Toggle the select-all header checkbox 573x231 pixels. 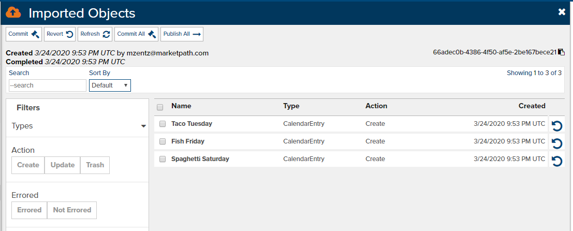(x=160, y=107)
